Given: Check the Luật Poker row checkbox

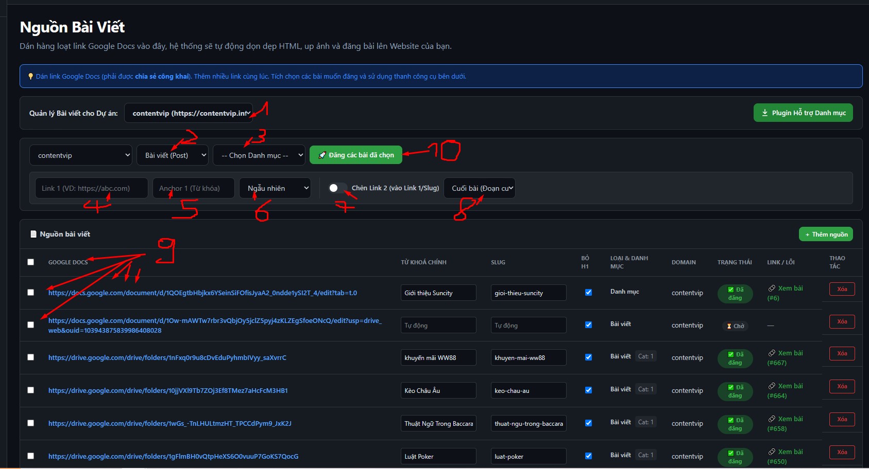Looking at the screenshot, I should [31, 456].
